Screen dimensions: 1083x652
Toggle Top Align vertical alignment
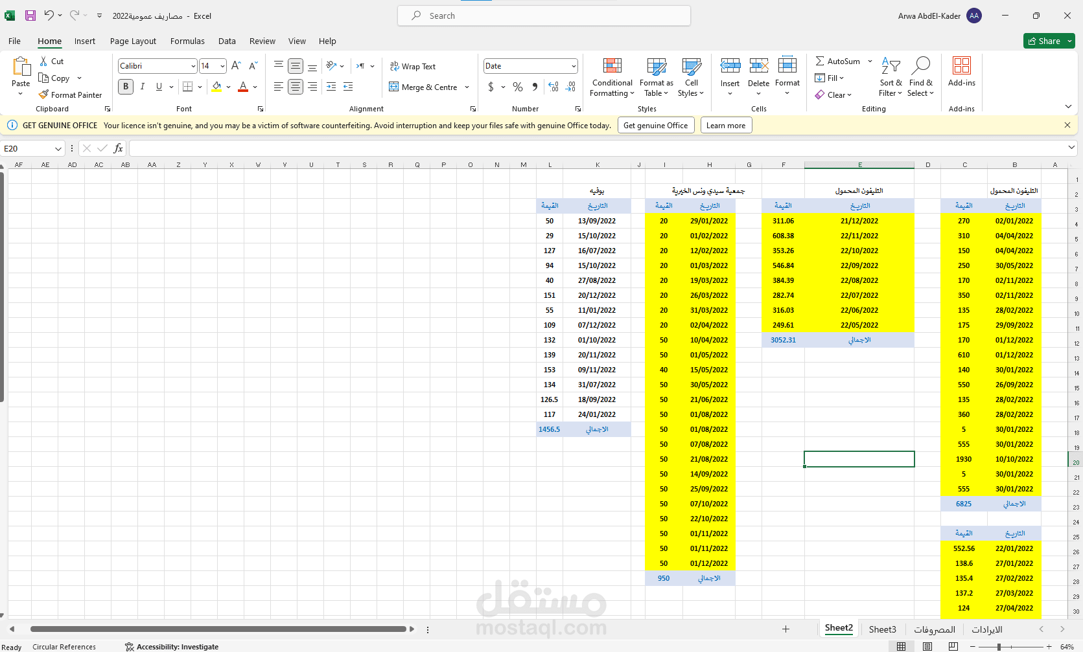point(278,65)
